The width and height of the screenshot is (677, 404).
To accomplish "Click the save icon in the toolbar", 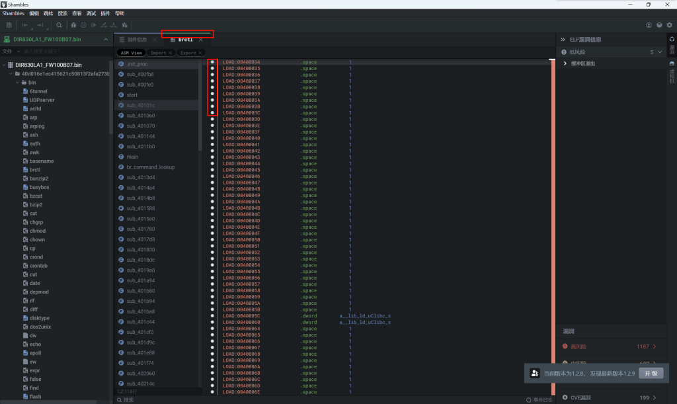I will [x=9, y=25].
